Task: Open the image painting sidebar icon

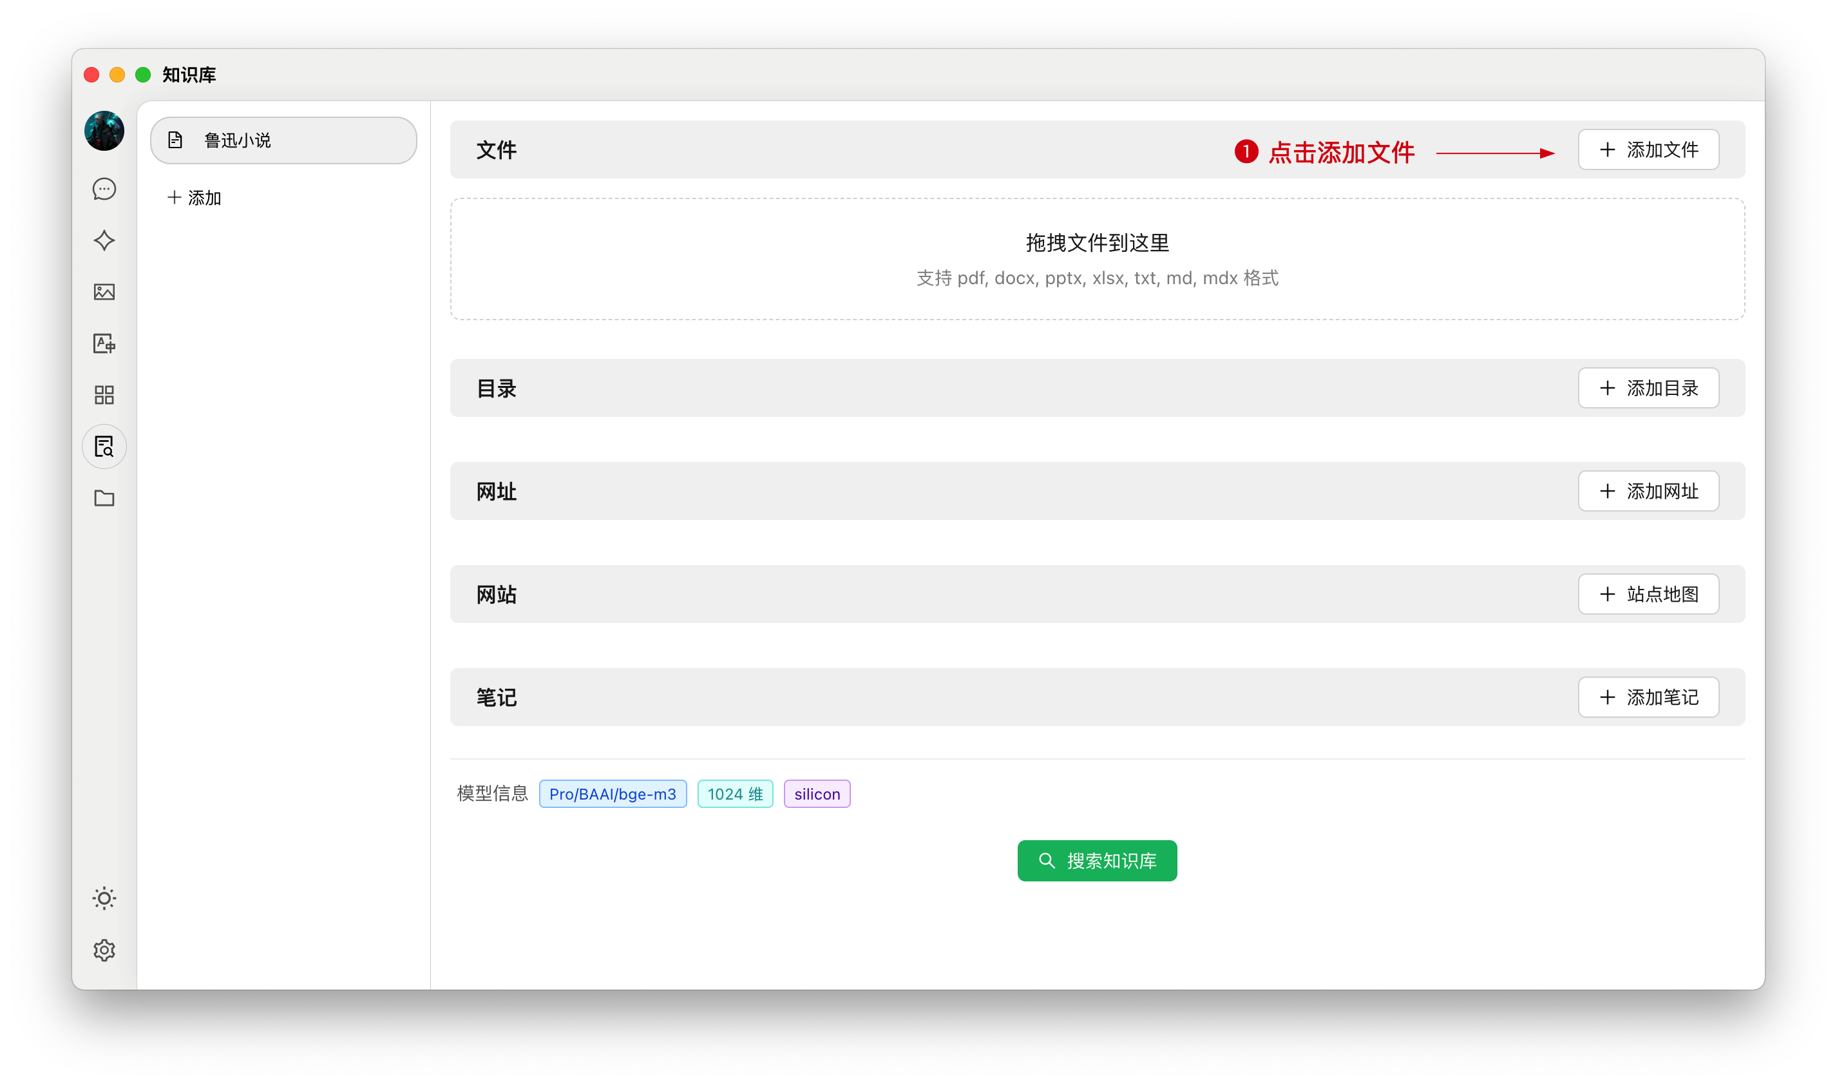Action: point(104,293)
